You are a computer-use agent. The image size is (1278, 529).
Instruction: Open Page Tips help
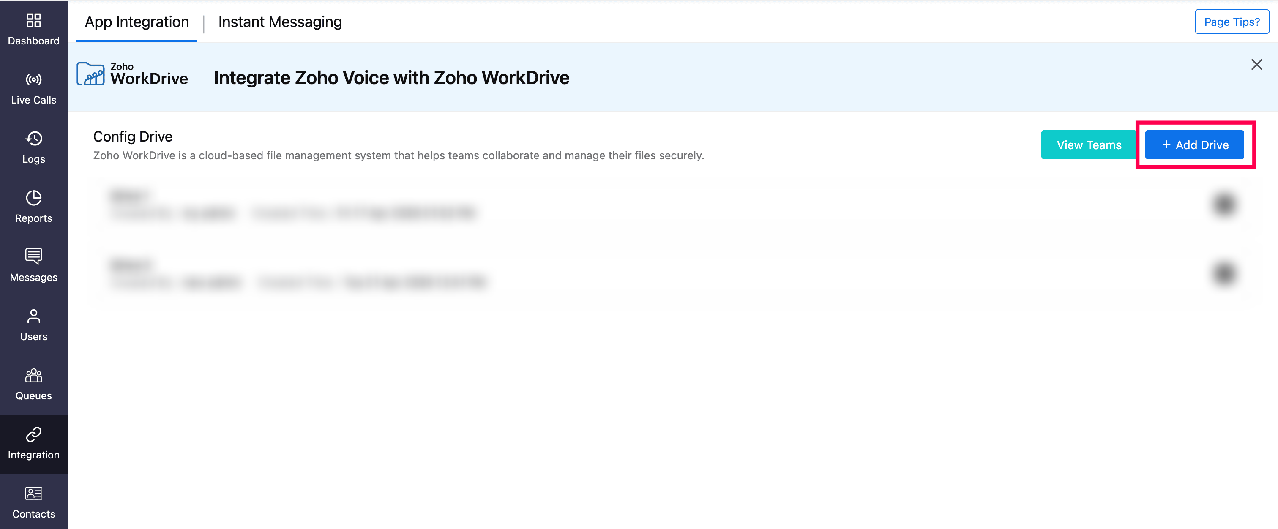point(1232,22)
